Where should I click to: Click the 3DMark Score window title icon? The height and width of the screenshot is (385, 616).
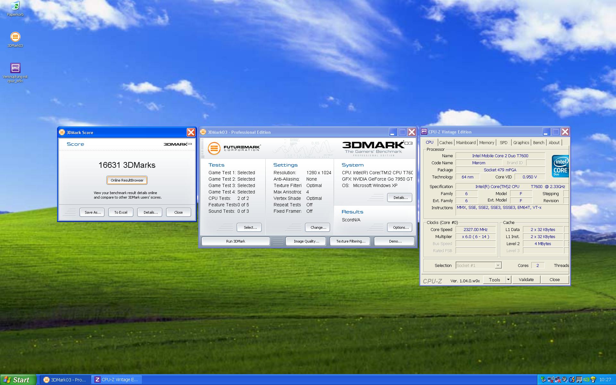point(62,132)
